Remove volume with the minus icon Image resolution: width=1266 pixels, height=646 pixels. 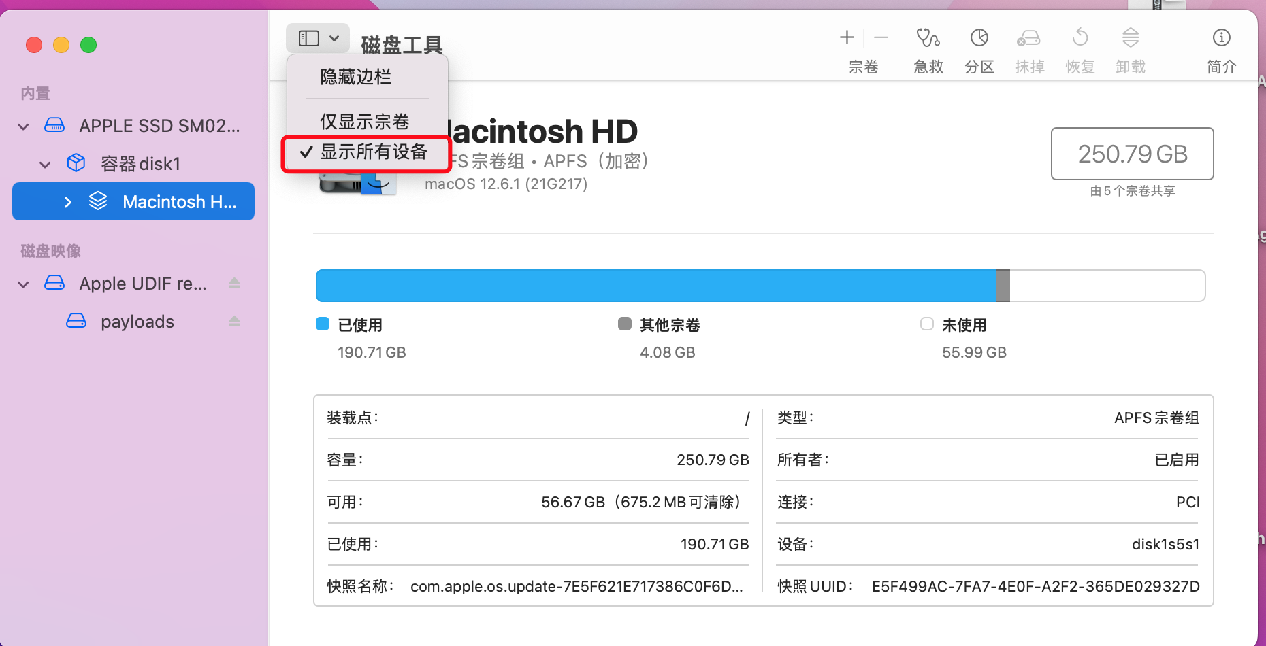pos(881,38)
